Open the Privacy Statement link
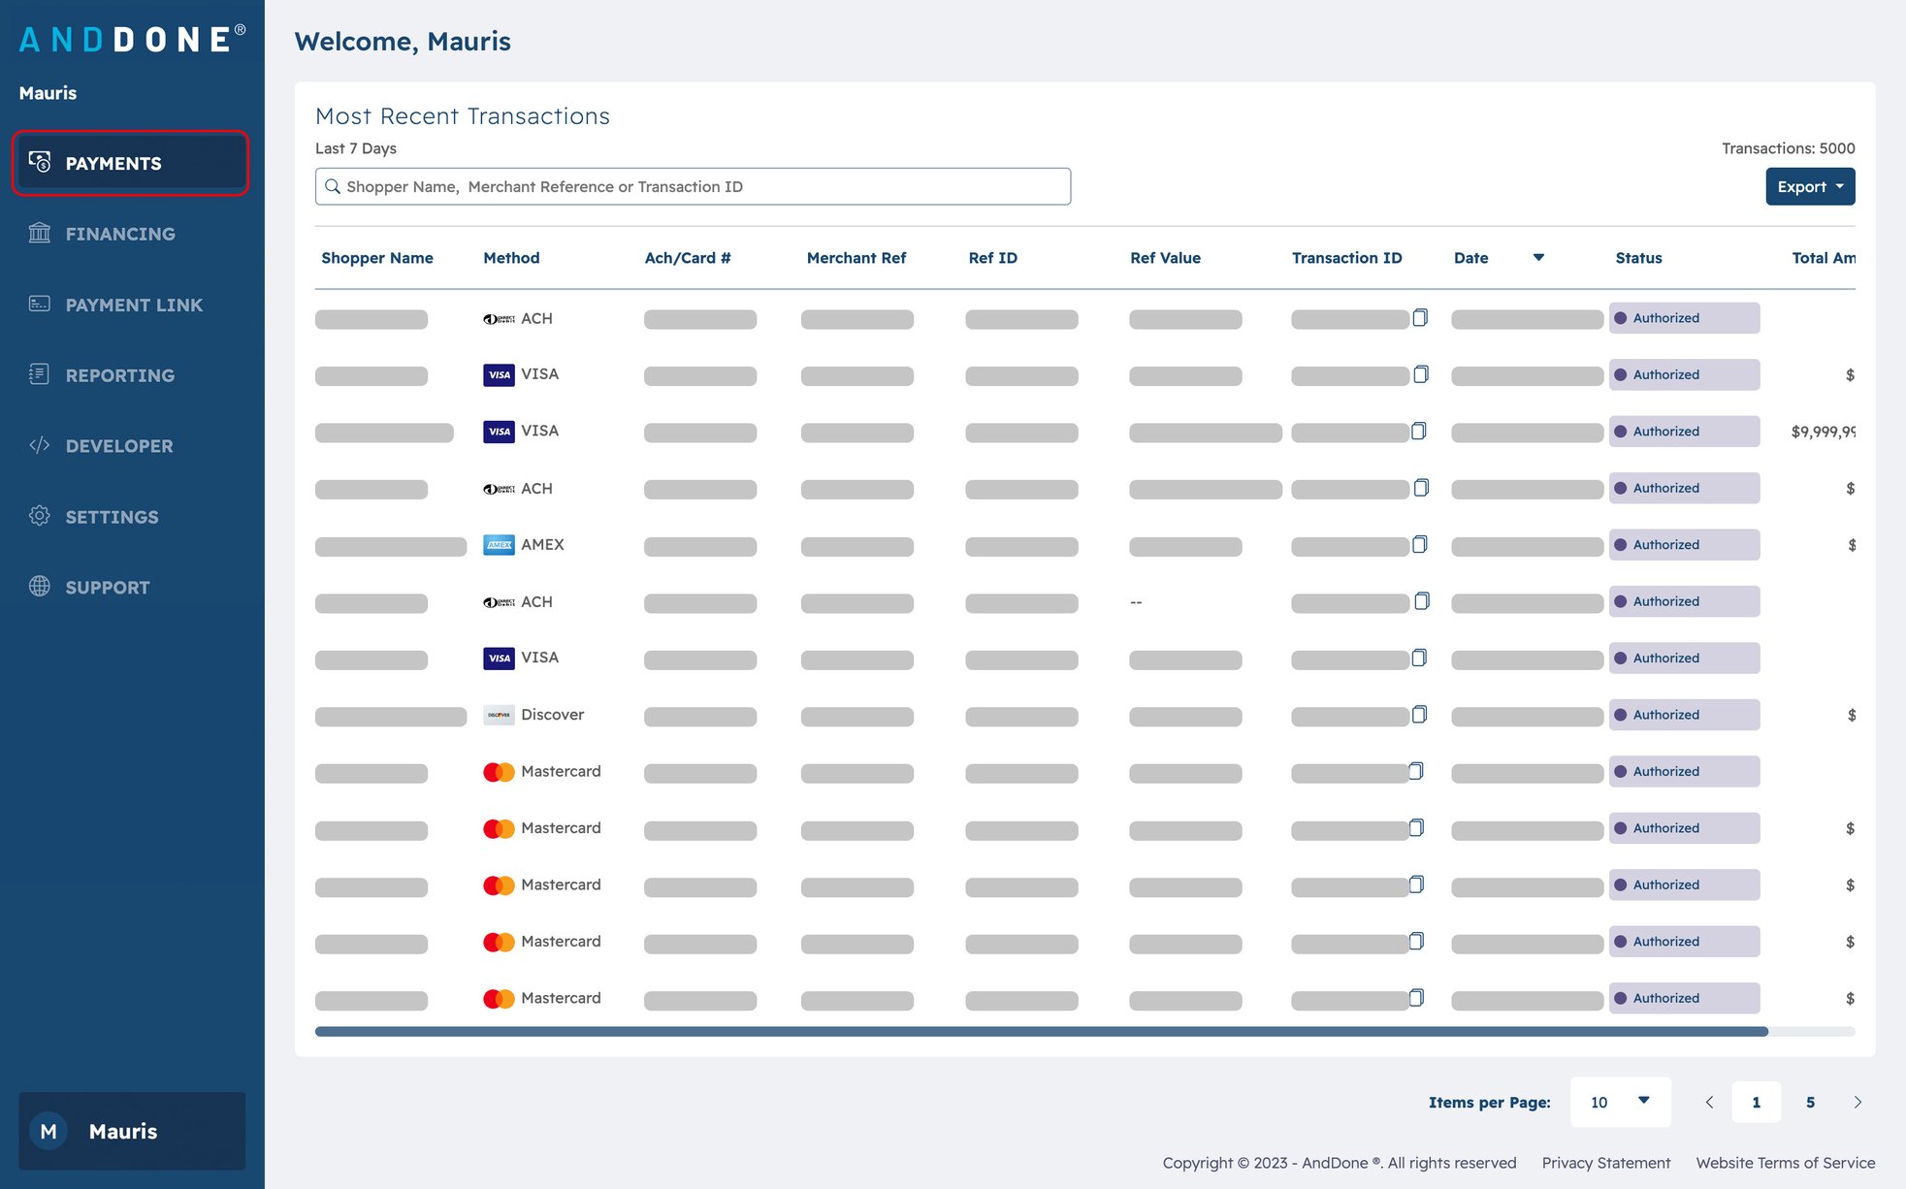The height and width of the screenshot is (1189, 1906). point(1605,1162)
